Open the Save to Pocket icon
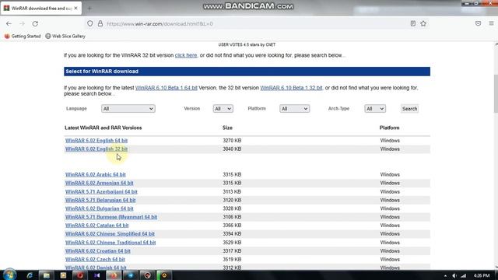Screen dimensions: 498x280 (x=478, y=23)
